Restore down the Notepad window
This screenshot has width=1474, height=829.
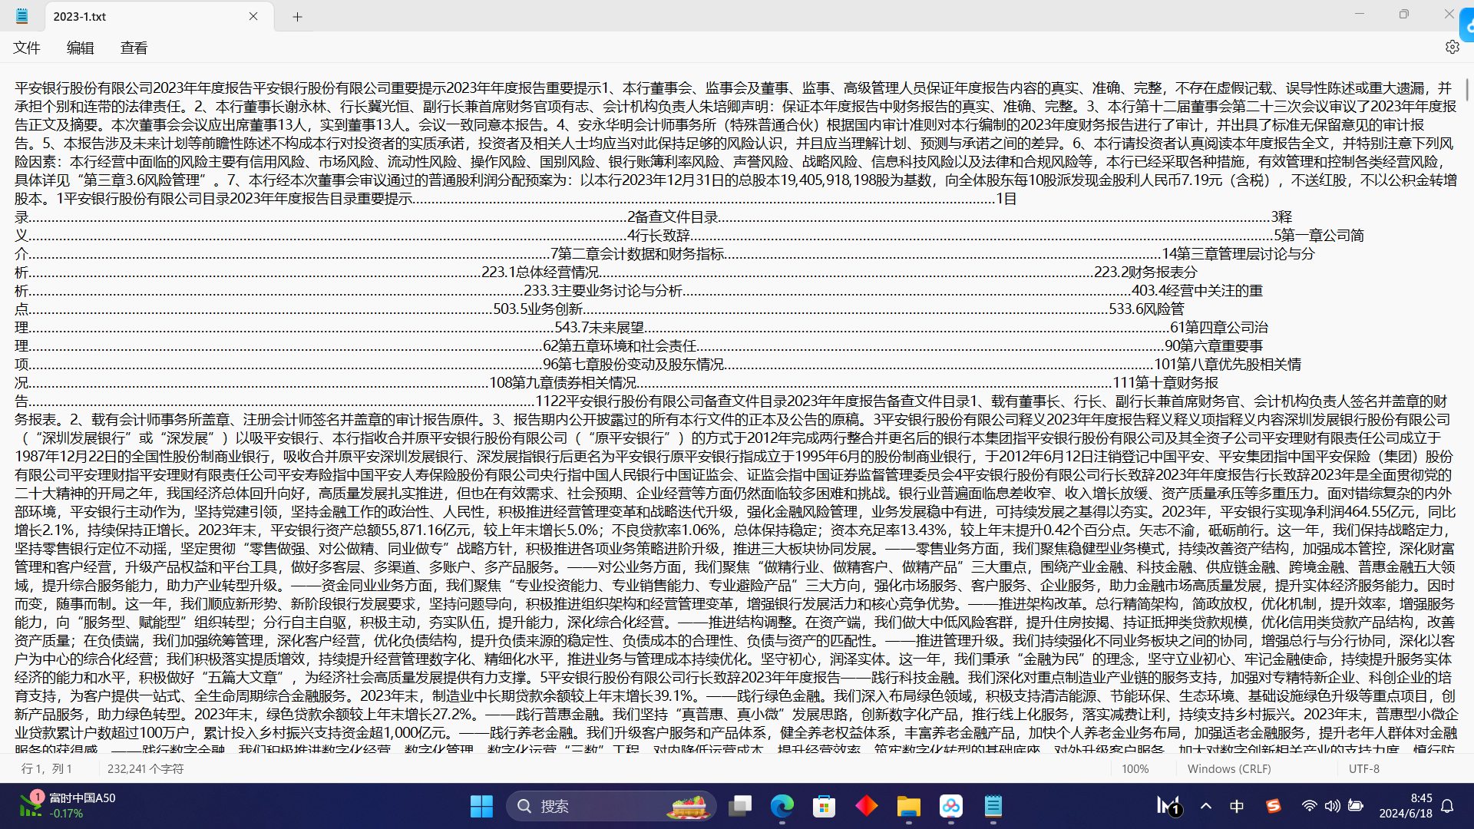(x=1404, y=14)
